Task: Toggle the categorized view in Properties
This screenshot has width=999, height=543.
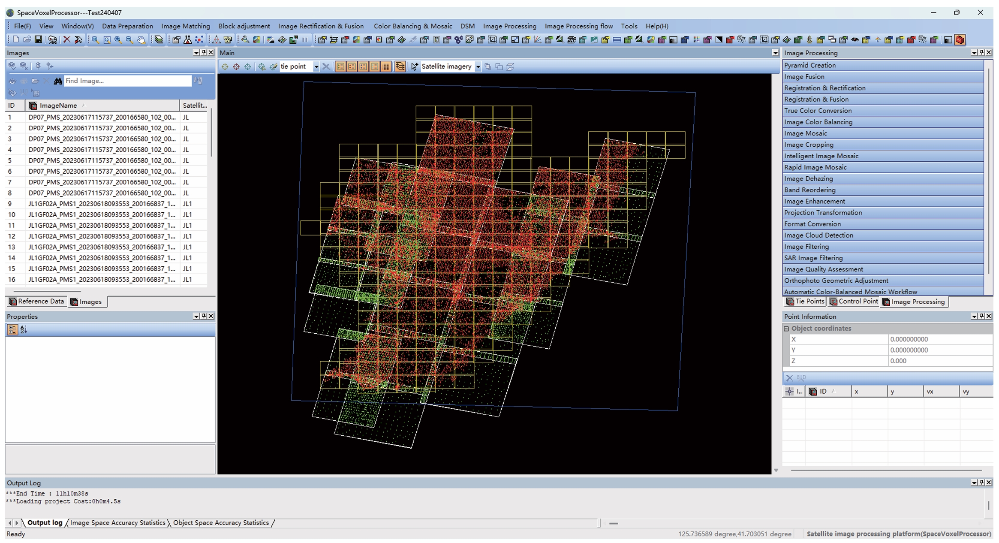Action: tap(12, 329)
